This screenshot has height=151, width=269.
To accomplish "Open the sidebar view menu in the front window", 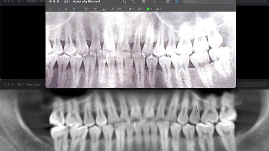I will (67, 2).
